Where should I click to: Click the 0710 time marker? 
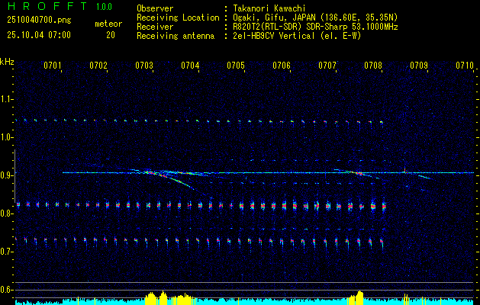(465, 66)
